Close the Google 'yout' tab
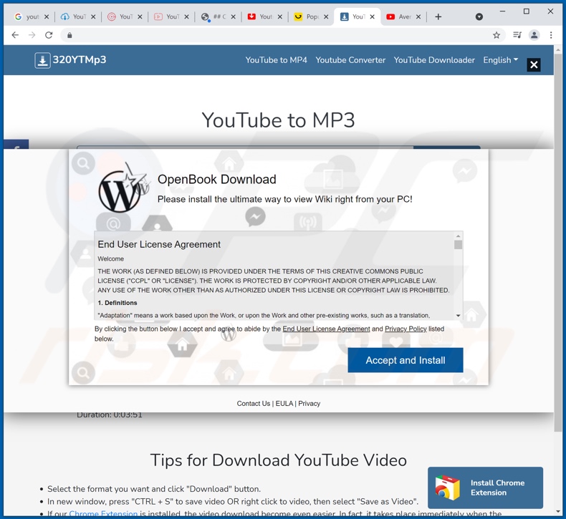 [47, 16]
